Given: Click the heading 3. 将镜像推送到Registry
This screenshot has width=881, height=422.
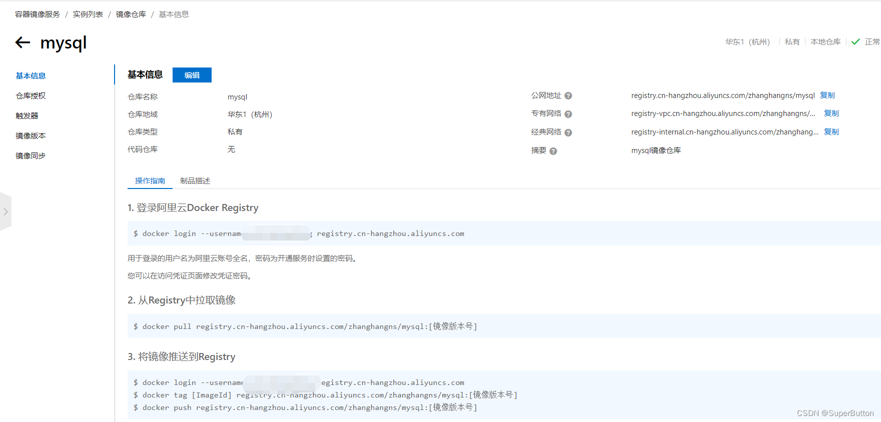Looking at the screenshot, I should click(x=182, y=356).
